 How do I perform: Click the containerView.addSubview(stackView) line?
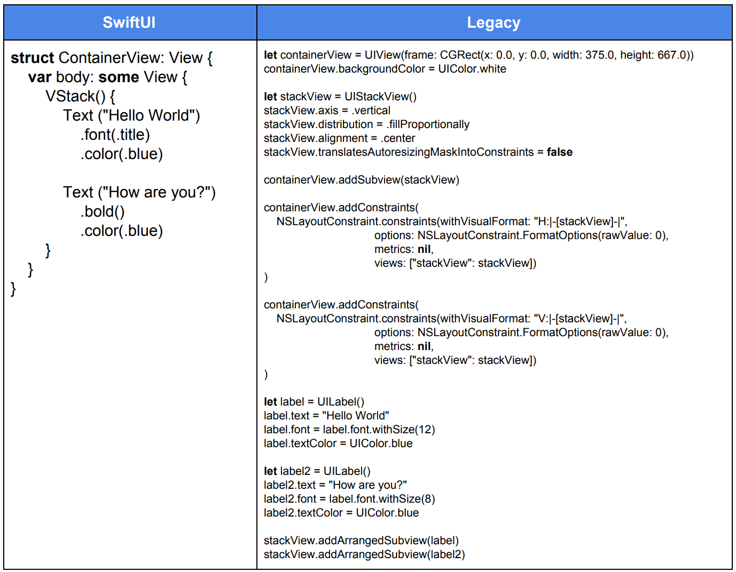(x=361, y=180)
